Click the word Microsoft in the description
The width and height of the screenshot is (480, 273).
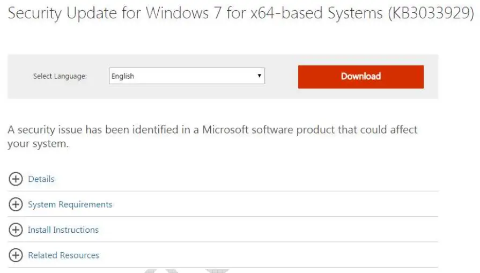tap(223, 130)
